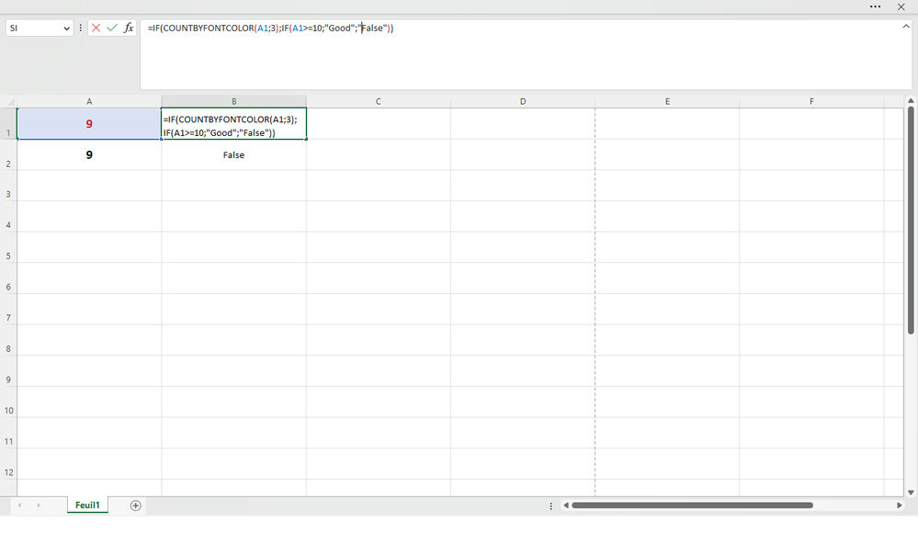Close the window with X button

pos(901,6)
